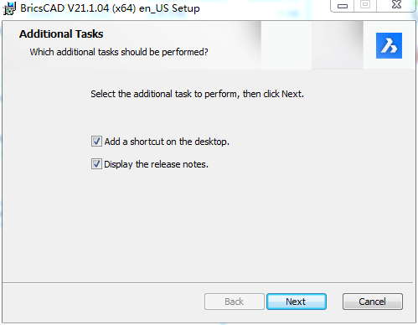Click the installer icon in the title bar
This screenshot has width=418, height=325.
point(9,8)
